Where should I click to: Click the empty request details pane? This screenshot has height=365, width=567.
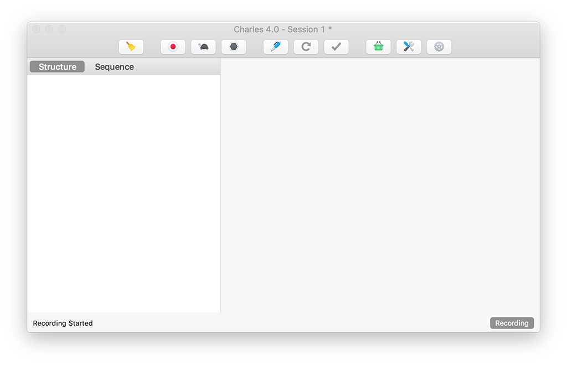tap(380, 186)
